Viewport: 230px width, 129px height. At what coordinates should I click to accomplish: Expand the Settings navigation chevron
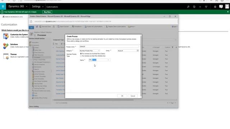pos(43,7)
